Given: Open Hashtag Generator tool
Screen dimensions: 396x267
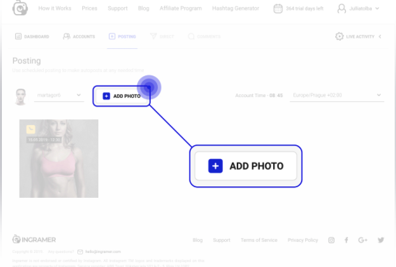Looking at the screenshot, I should (236, 8).
